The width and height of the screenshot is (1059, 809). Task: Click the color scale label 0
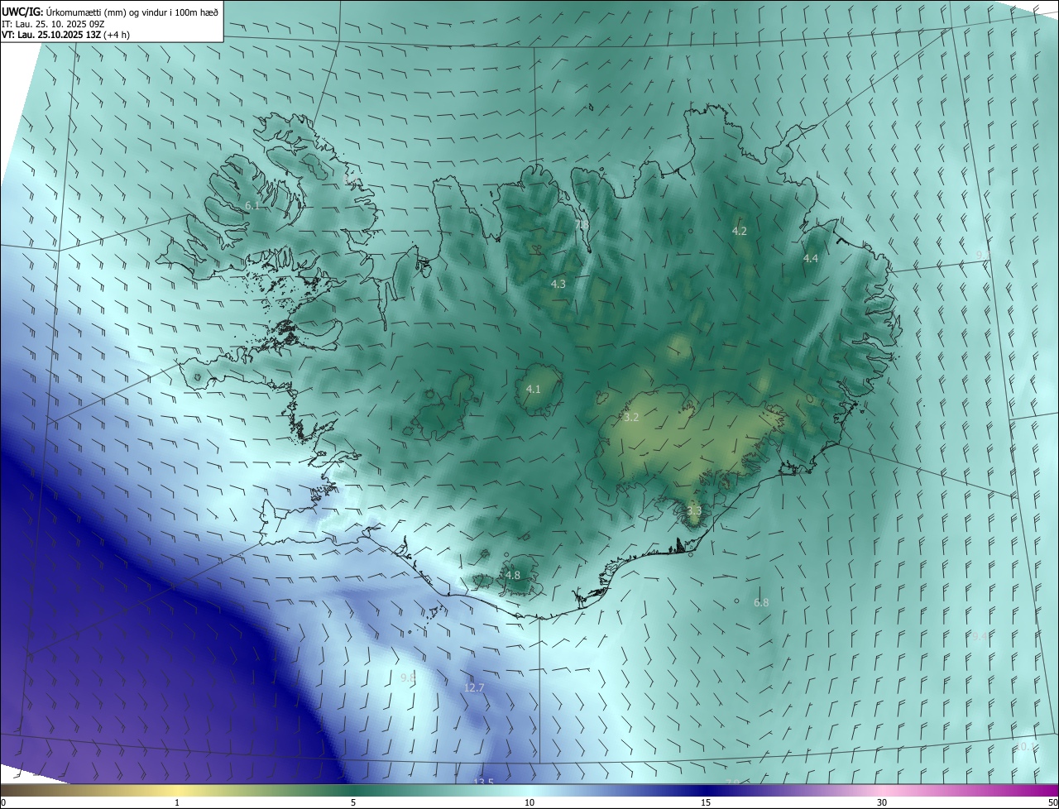pos(3,802)
